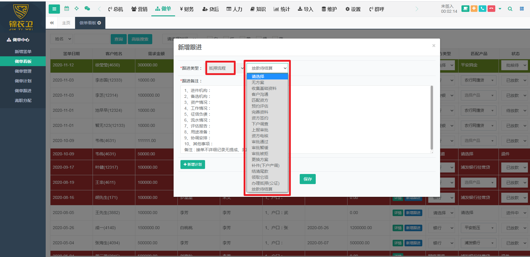The height and width of the screenshot is (257, 530).
Task: Choose 无方案 option in open list
Action: (267, 82)
